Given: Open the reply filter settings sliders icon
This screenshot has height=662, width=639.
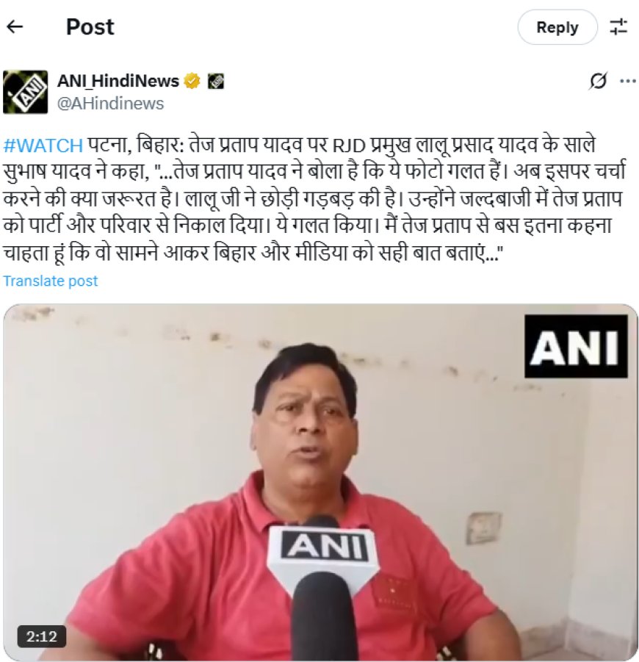Looking at the screenshot, I should pos(618,27).
